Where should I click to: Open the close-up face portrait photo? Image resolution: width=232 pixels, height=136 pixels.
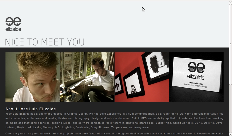(x=32, y=77)
